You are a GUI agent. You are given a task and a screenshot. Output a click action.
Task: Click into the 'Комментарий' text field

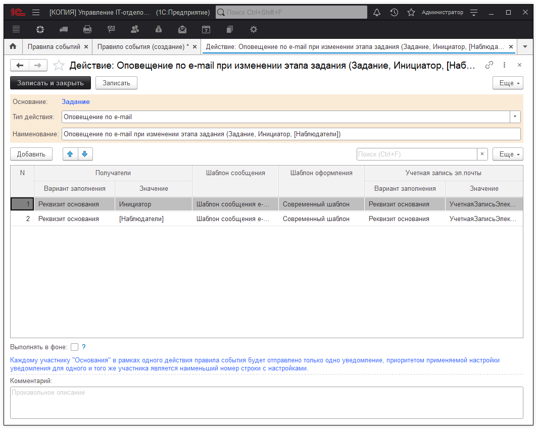click(266, 402)
